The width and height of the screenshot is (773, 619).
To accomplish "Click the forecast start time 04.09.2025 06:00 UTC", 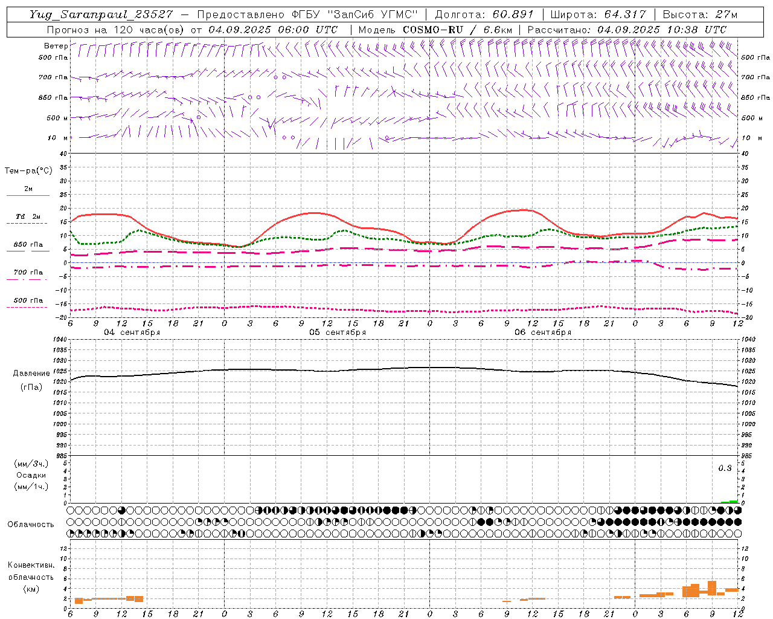I will (x=272, y=30).
